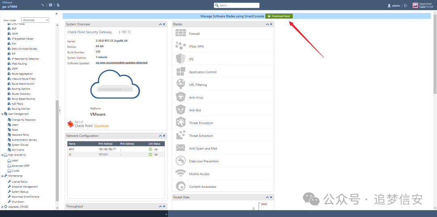Viewport: 437px width, 217px height.
Task: Close the System Overview widget
Action: [x=164, y=24]
